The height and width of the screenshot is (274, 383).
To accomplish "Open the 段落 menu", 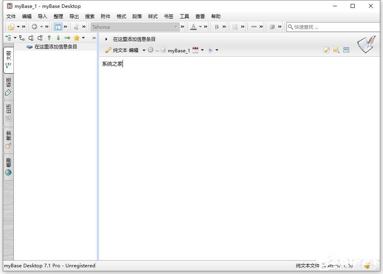I will (x=137, y=17).
